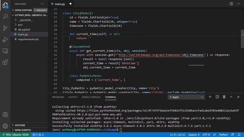
Task: Open the notifications bell
Action: 239,135
